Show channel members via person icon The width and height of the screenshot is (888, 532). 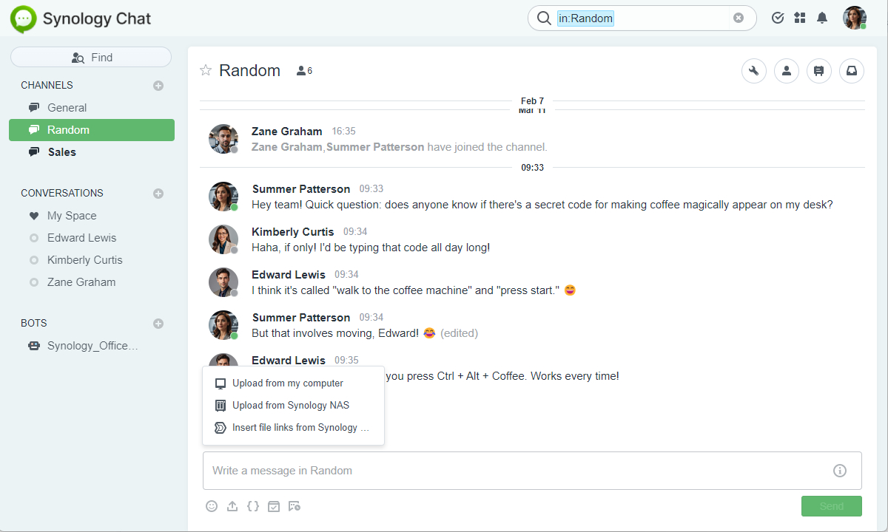point(786,71)
